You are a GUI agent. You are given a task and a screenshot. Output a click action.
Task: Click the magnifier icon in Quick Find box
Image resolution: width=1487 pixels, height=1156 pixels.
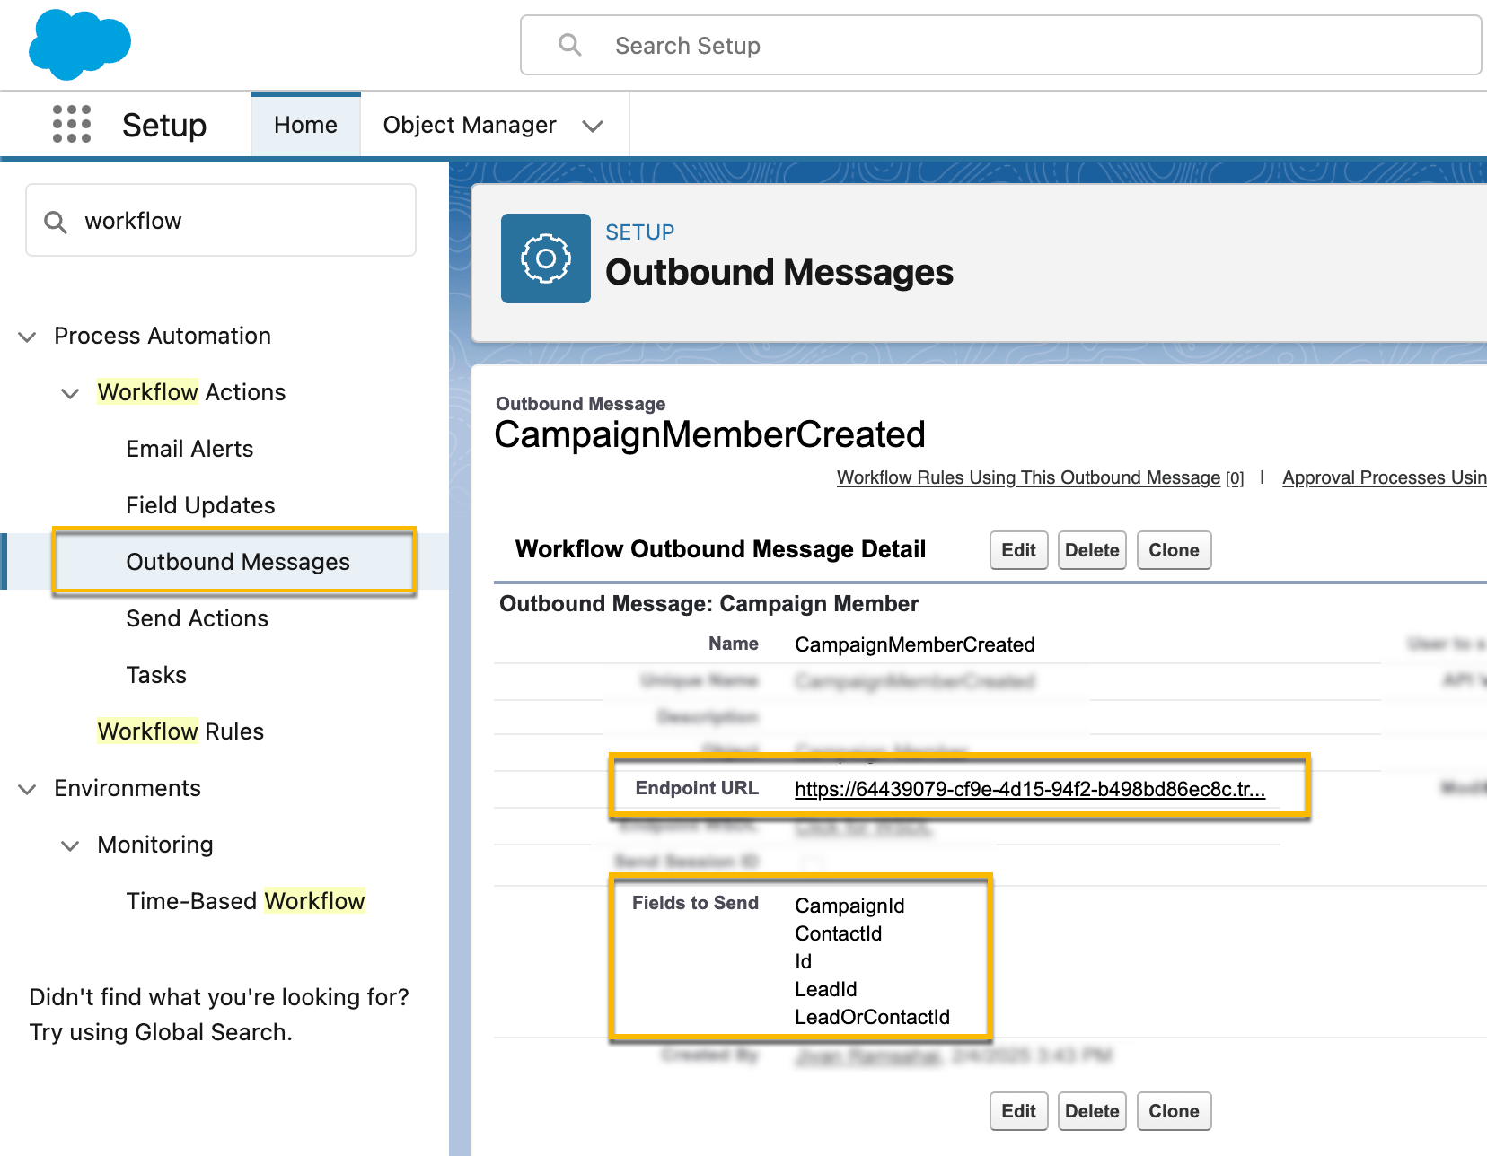point(56,222)
